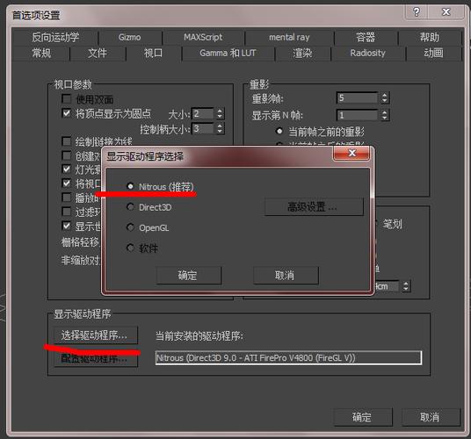Toggle the checked 灯光 checkbox
The height and width of the screenshot is (439, 471).
(x=66, y=169)
